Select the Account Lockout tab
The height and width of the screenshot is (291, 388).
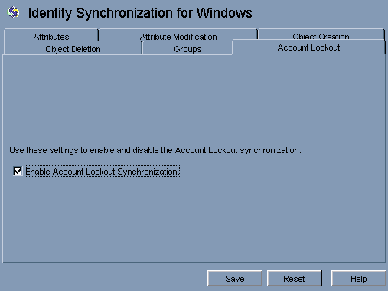[x=308, y=47]
